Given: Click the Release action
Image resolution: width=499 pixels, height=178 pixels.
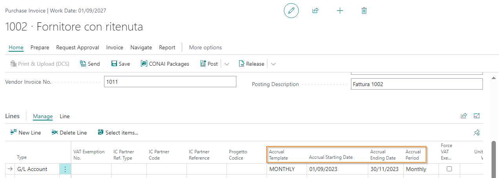Looking at the screenshot, I should pos(252,64).
